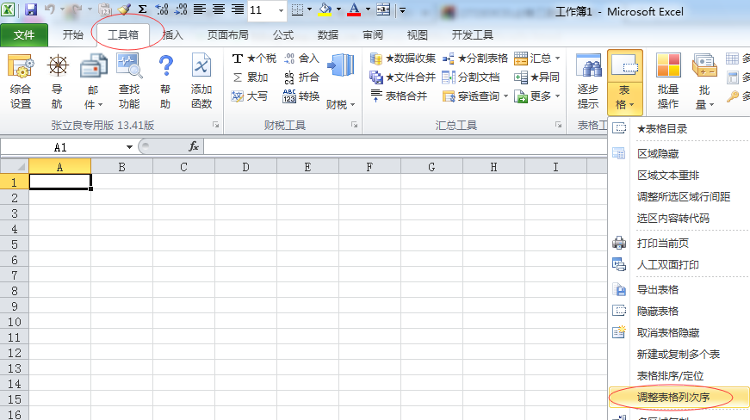Click the ★个税 button
The image size is (750, 420).
[254, 59]
